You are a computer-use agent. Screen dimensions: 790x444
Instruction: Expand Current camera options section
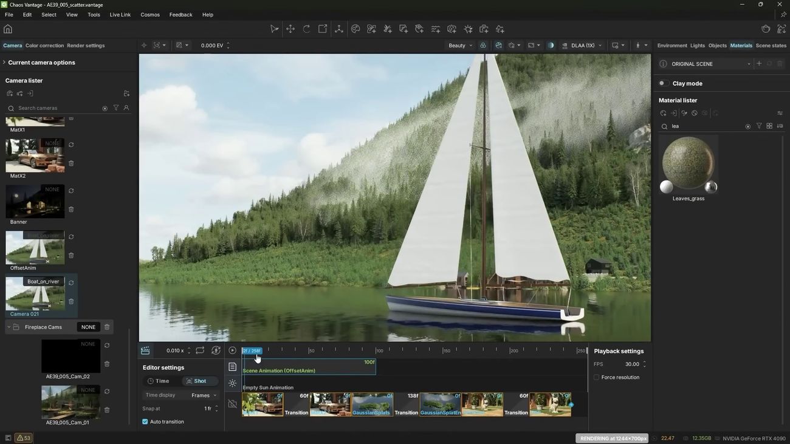click(41, 63)
